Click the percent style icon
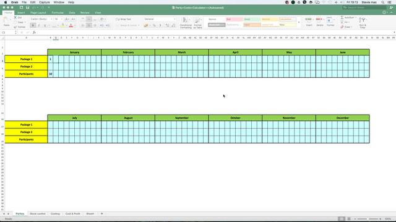 click(154, 25)
